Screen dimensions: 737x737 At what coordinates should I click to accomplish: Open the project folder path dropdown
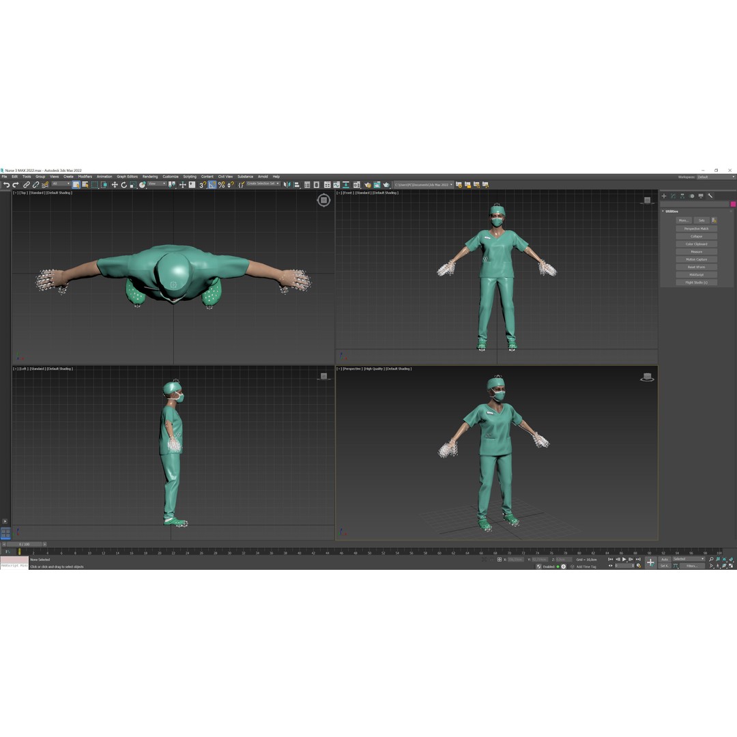coord(423,185)
